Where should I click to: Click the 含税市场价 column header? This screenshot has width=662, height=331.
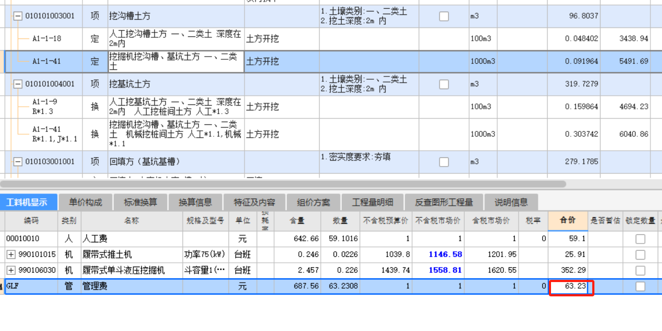[492, 220]
